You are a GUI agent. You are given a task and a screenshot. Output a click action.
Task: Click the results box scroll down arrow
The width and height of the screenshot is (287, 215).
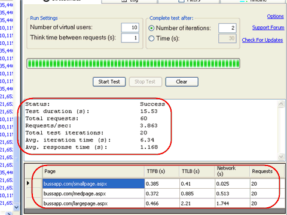tap(281, 156)
